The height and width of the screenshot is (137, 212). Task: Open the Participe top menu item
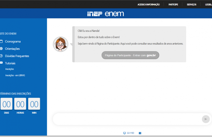point(173,4)
